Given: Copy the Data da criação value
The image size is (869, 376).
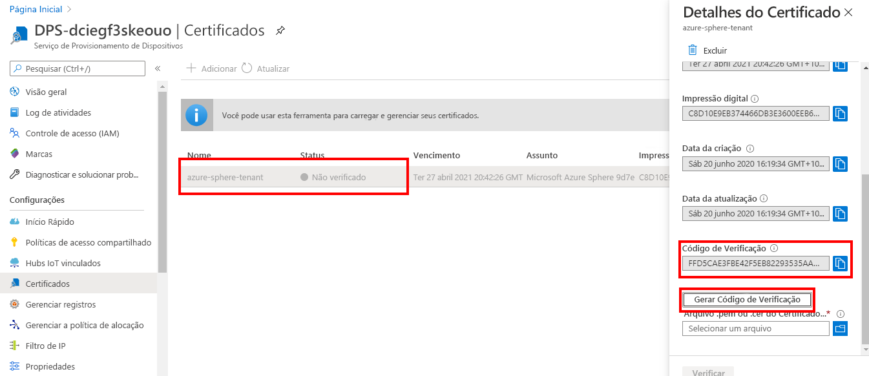Looking at the screenshot, I should (840, 163).
